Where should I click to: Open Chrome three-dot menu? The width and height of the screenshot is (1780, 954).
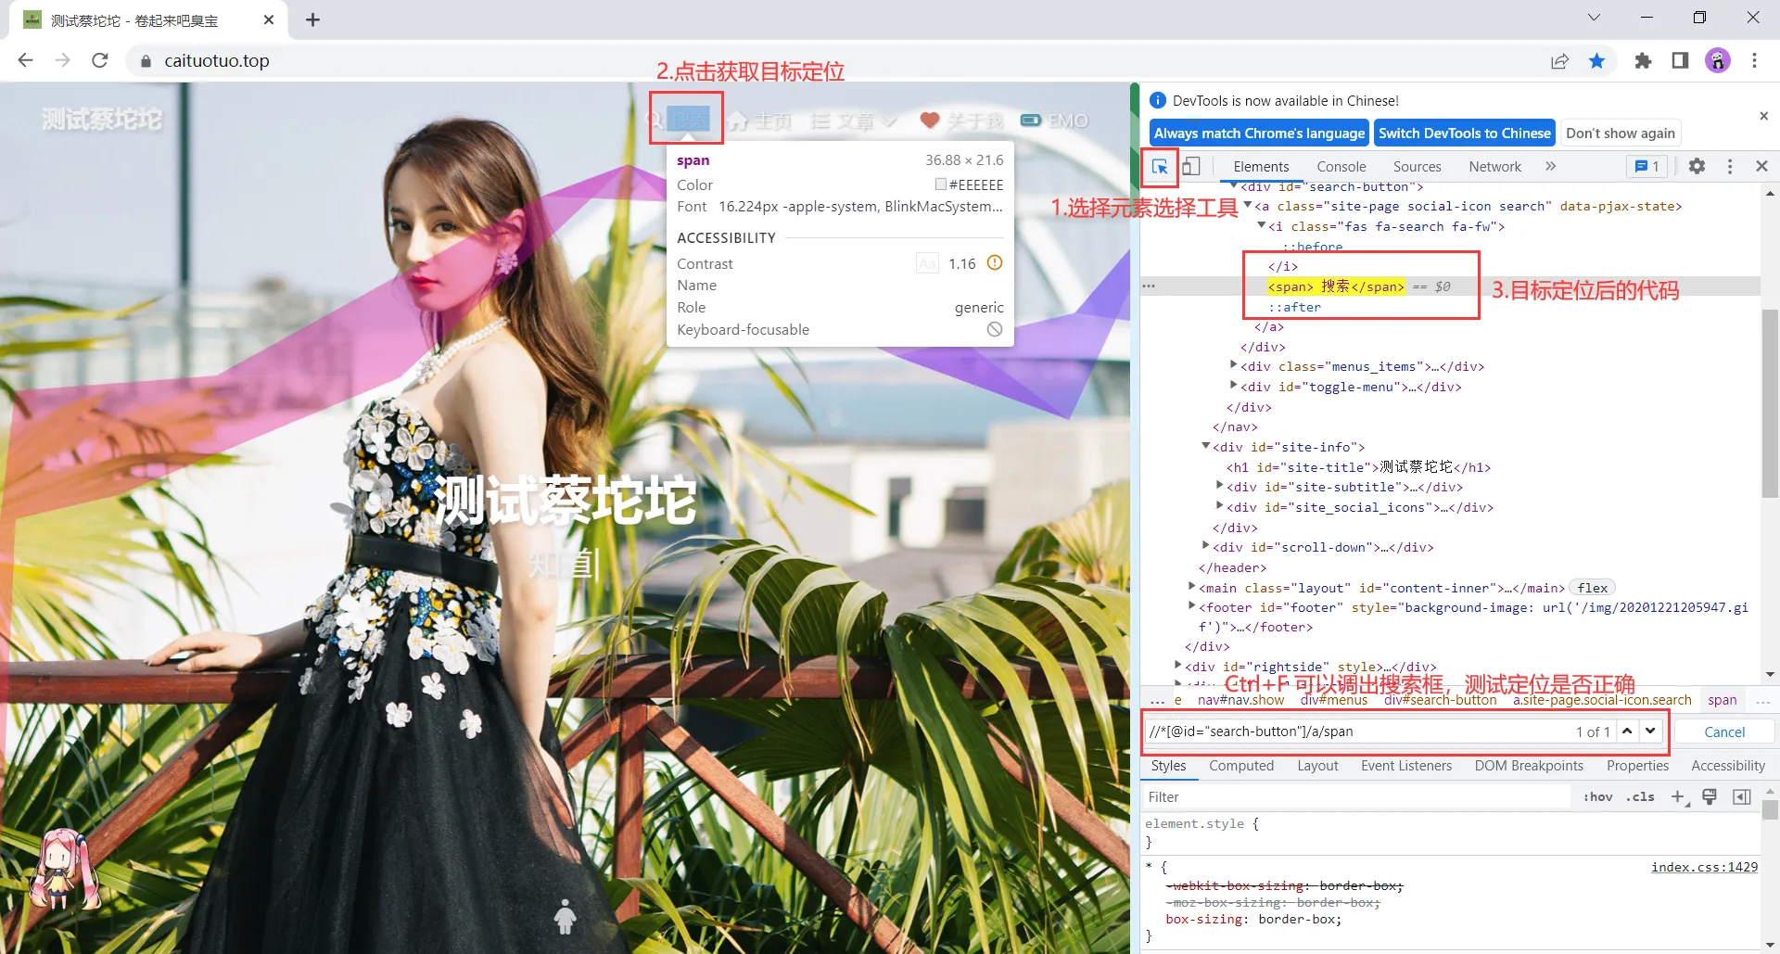point(1754,60)
